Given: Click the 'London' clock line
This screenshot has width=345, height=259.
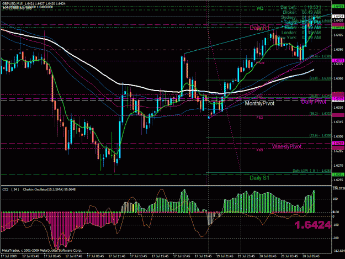Looking at the screenshot, I should [301, 33].
